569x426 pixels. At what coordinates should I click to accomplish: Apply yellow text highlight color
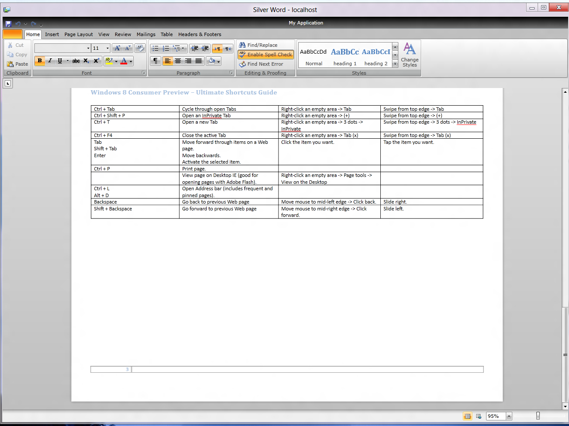click(109, 61)
